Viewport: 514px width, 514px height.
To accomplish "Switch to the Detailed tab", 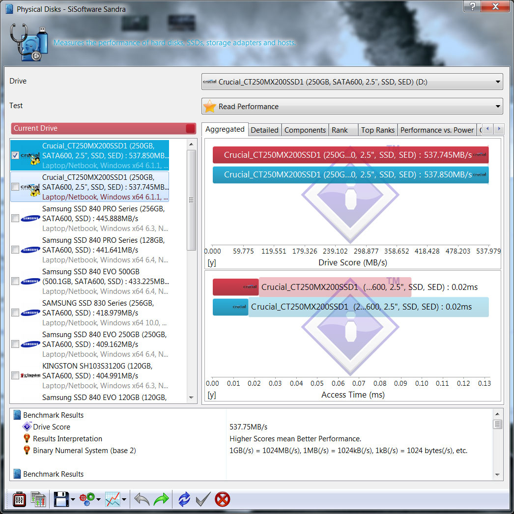I will click(264, 130).
